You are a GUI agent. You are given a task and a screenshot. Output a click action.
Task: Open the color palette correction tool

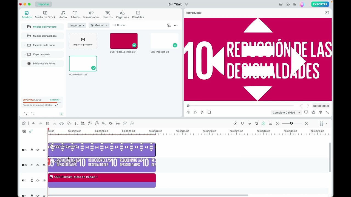coord(90,123)
